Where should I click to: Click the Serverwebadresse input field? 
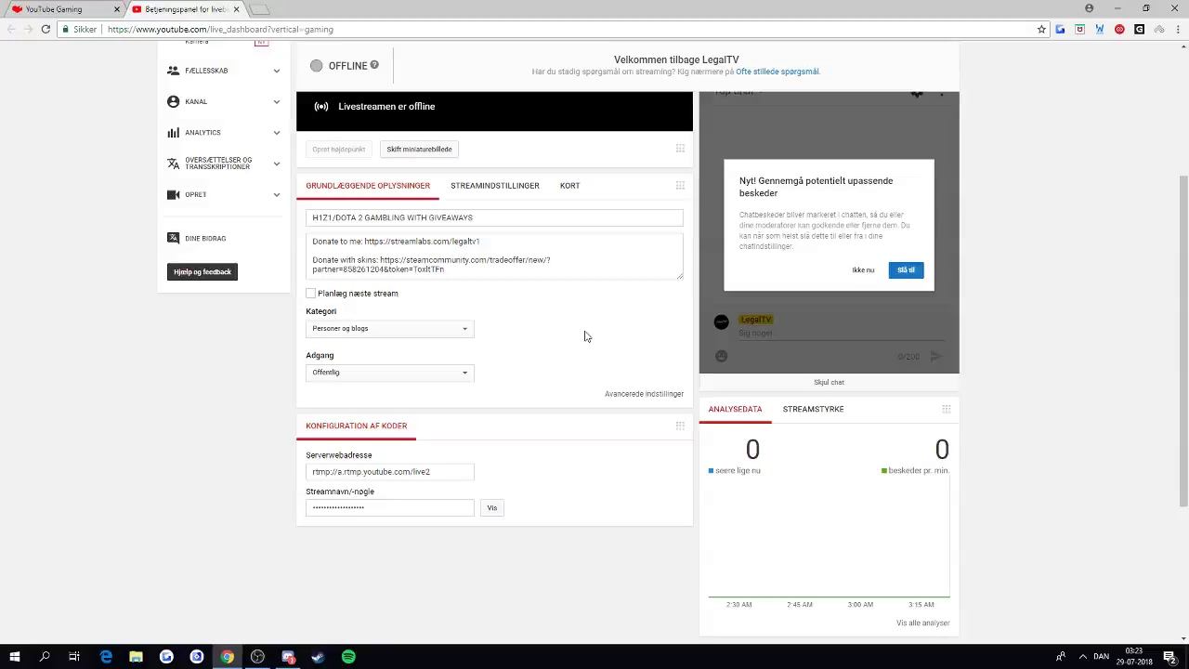[390, 472]
